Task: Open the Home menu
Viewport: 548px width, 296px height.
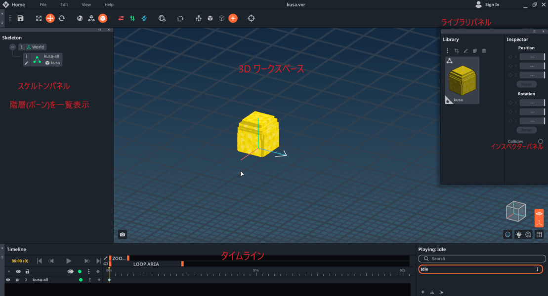Action: [x=18, y=4]
